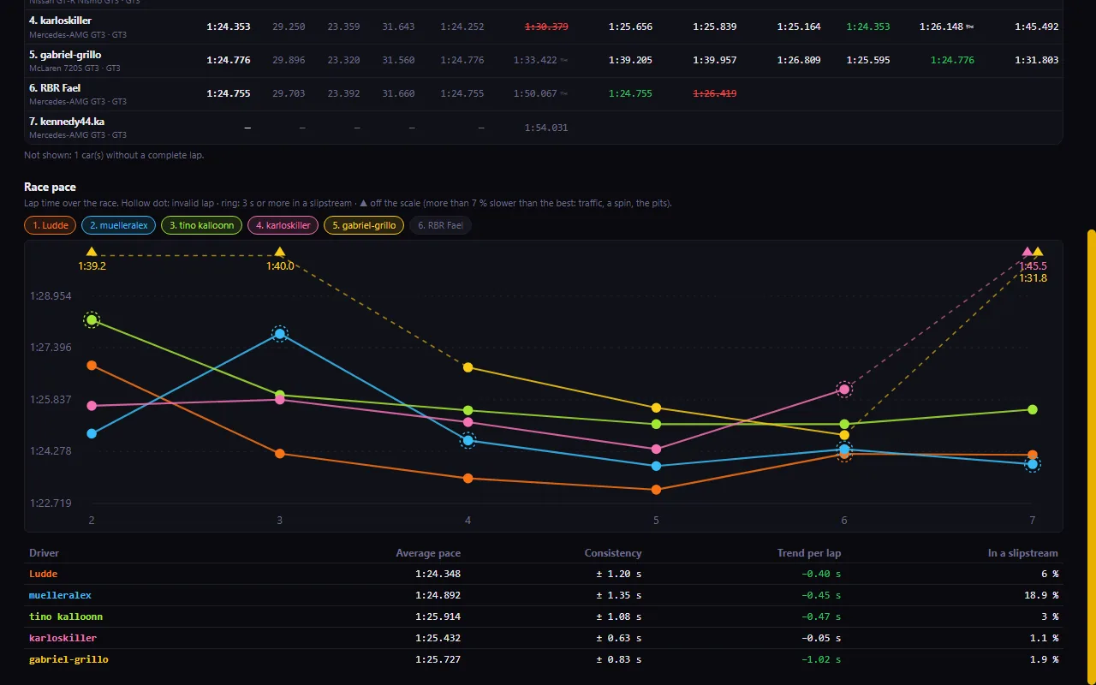Click the struck-through 1:30.379 lap time
The height and width of the screenshot is (685, 1096).
[x=546, y=27]
